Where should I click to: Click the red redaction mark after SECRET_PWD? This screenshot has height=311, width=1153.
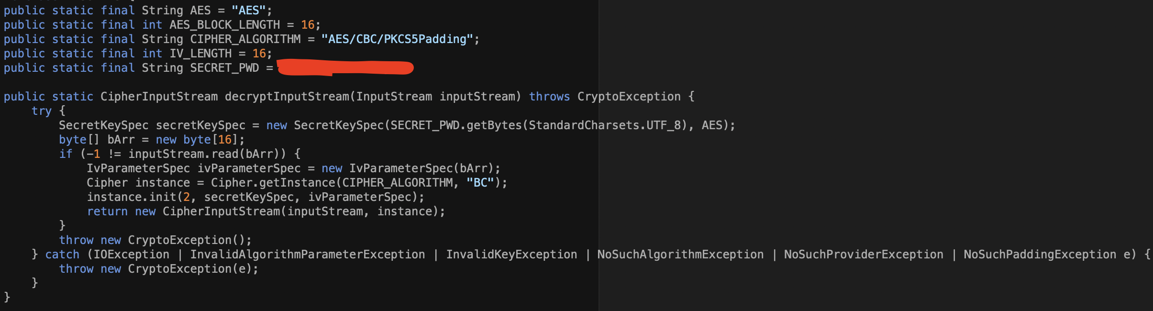345,67
